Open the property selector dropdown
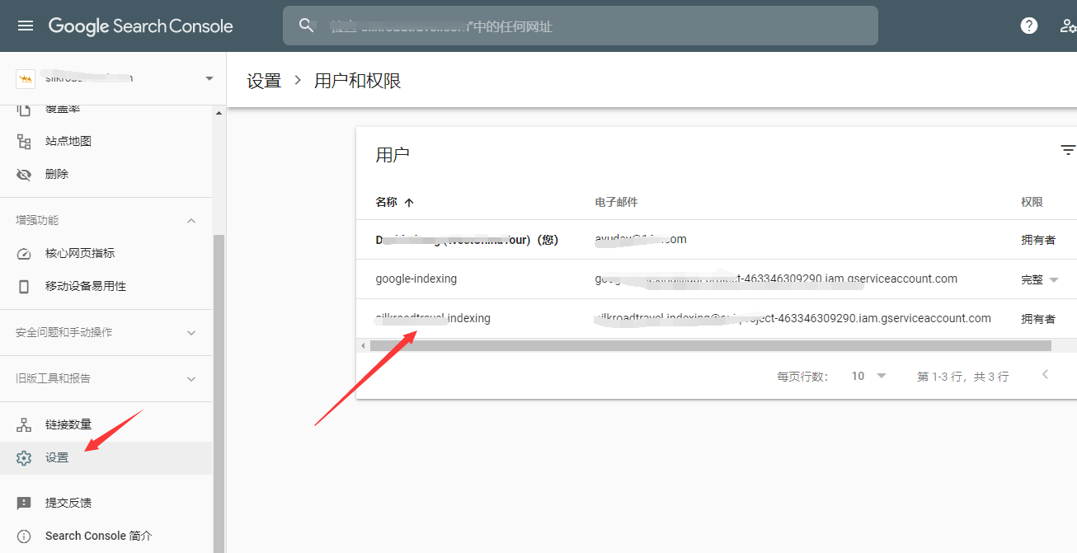 pyautogui.click(x=209, y=78)
